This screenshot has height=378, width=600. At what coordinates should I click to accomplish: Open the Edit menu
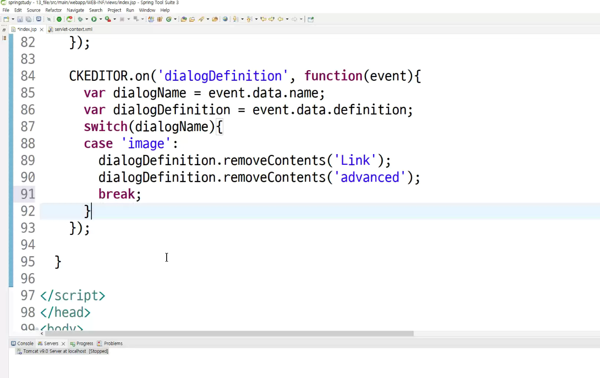tap(18, 10)
